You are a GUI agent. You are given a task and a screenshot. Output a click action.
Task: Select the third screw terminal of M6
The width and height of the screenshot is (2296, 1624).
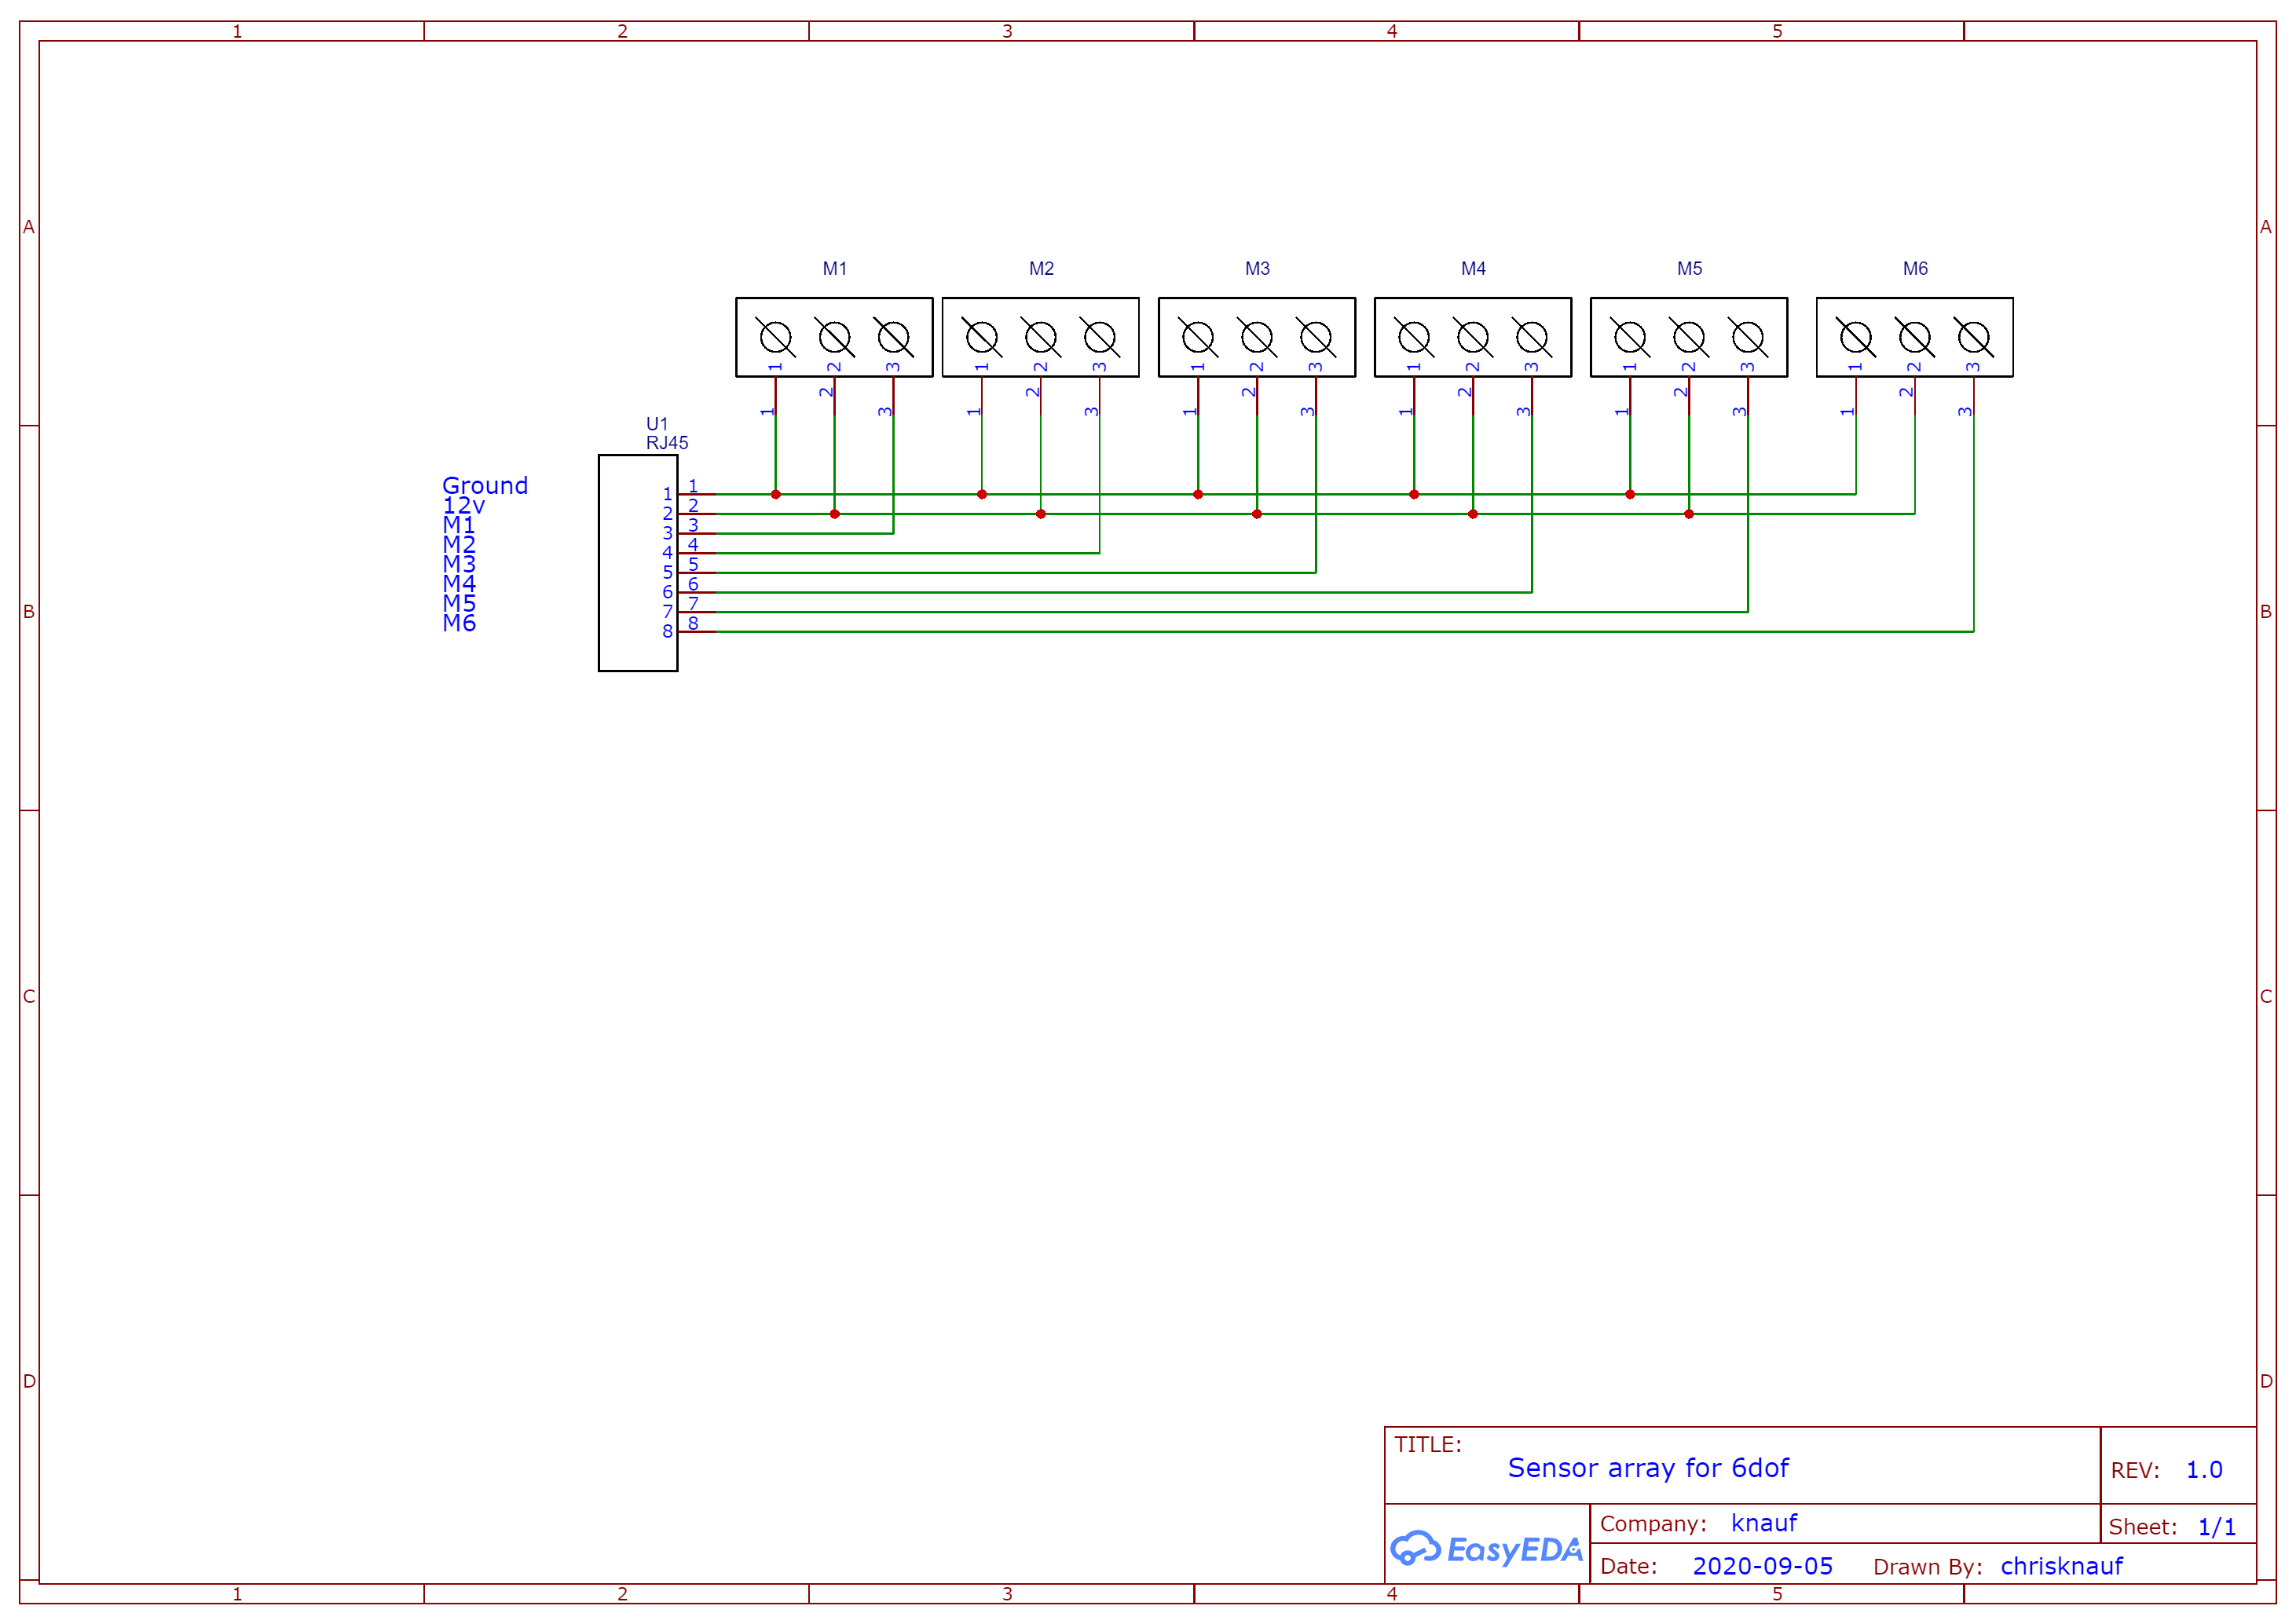(x=1973, y=337)
